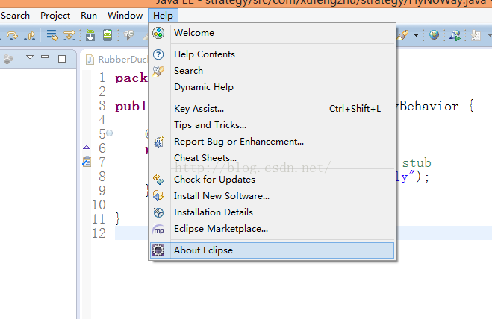This screenshot has width=492, height=319.
Task: Open the web browser globe icon
Action: [x=434, y=34]
